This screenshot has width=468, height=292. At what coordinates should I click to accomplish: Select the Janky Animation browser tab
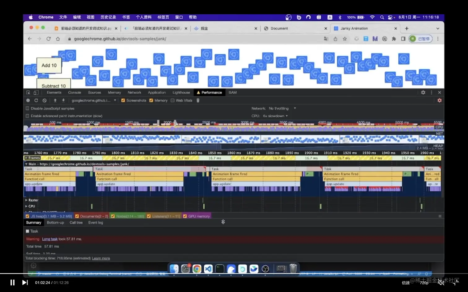[x=365, y=28]
